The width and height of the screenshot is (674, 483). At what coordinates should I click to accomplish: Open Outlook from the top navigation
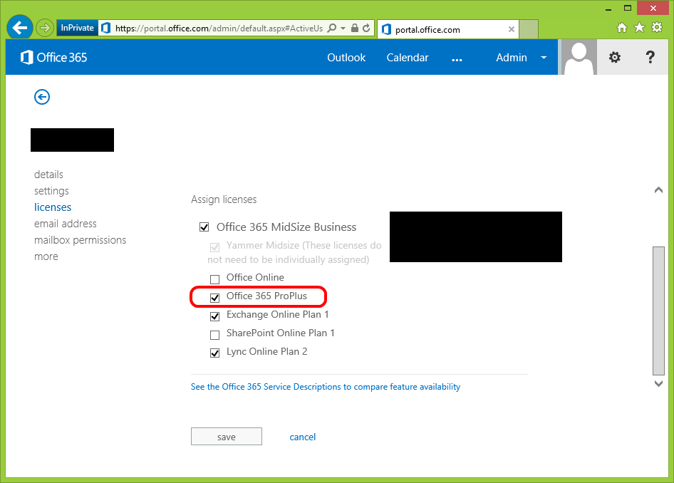click(346, 57)
